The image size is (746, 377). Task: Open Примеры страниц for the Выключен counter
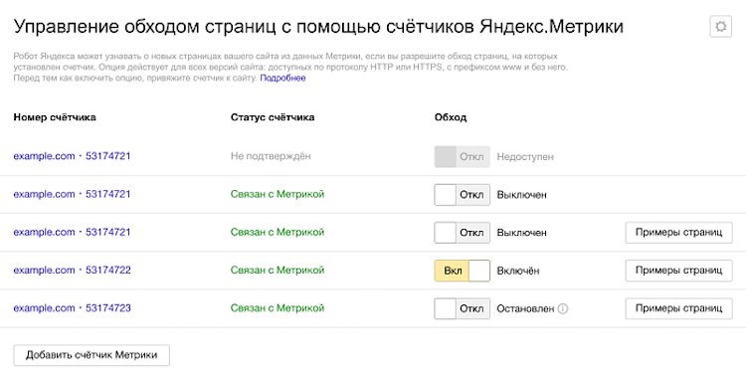[x=678, y=233]
